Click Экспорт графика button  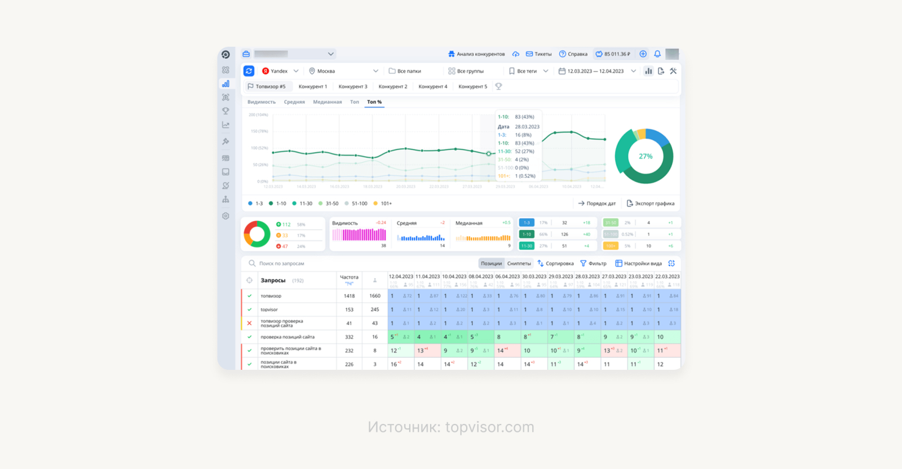click(650, 203)
